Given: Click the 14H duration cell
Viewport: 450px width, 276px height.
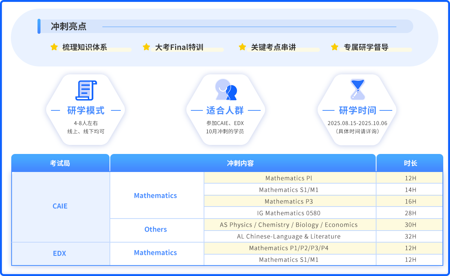Looking at the screenshot, I should [410, 190].
